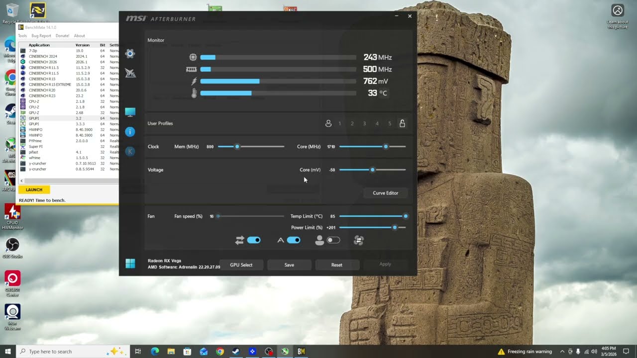Disable the automatic fan control switch
The height and width of the screenshot is (358, 637).
coord(294,240)
